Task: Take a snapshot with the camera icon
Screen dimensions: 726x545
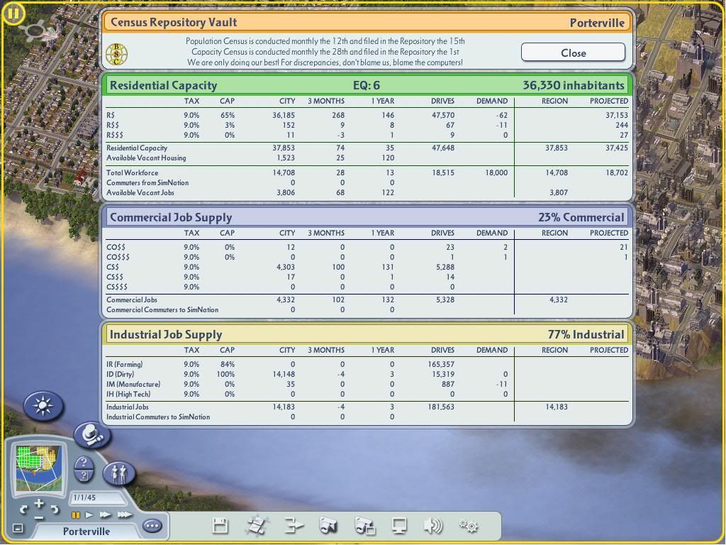Action: (x=328, y=526)
